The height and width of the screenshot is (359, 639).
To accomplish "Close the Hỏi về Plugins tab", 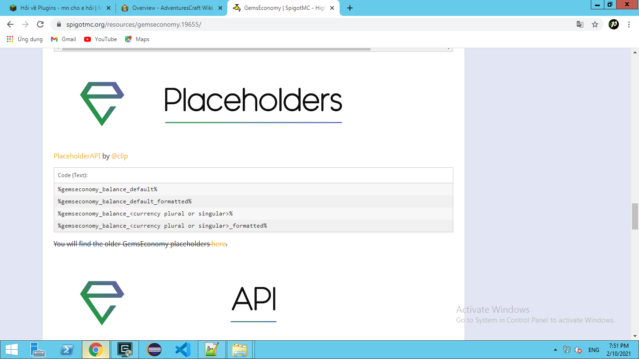I will click(109, 8).
